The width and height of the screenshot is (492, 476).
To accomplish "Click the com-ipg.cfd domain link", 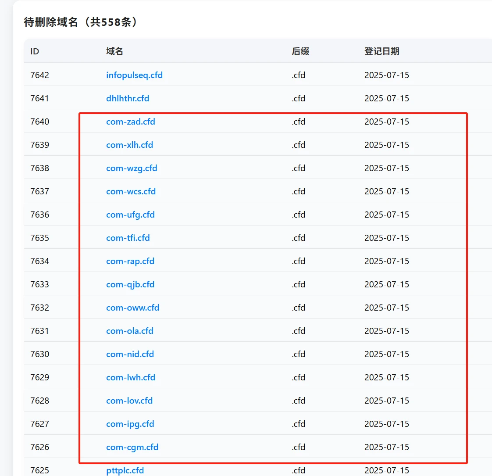I will 130,424.
